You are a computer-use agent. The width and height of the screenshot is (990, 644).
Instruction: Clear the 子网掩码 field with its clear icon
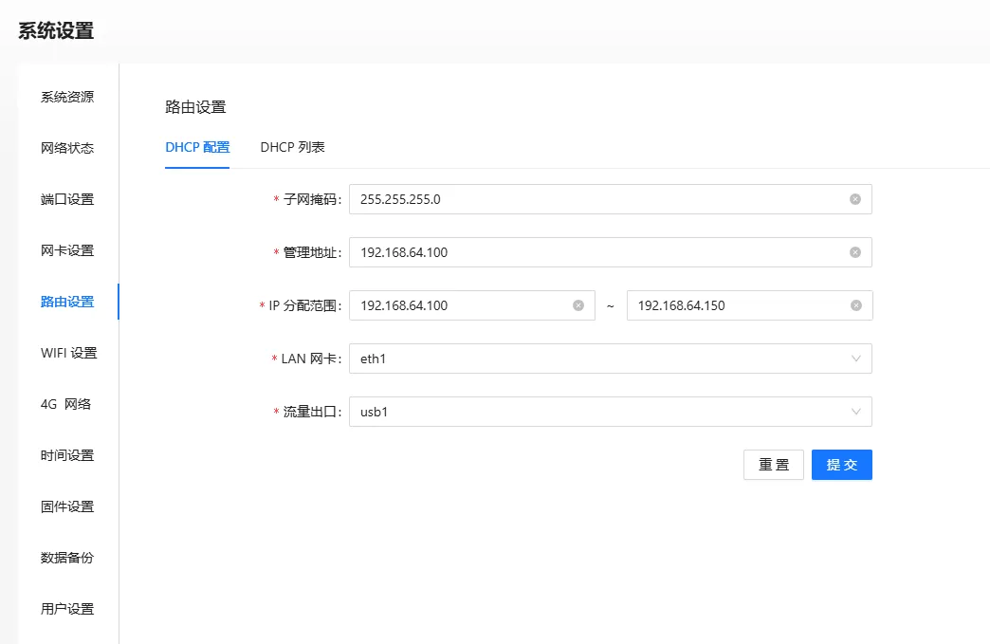pos(854,199)
